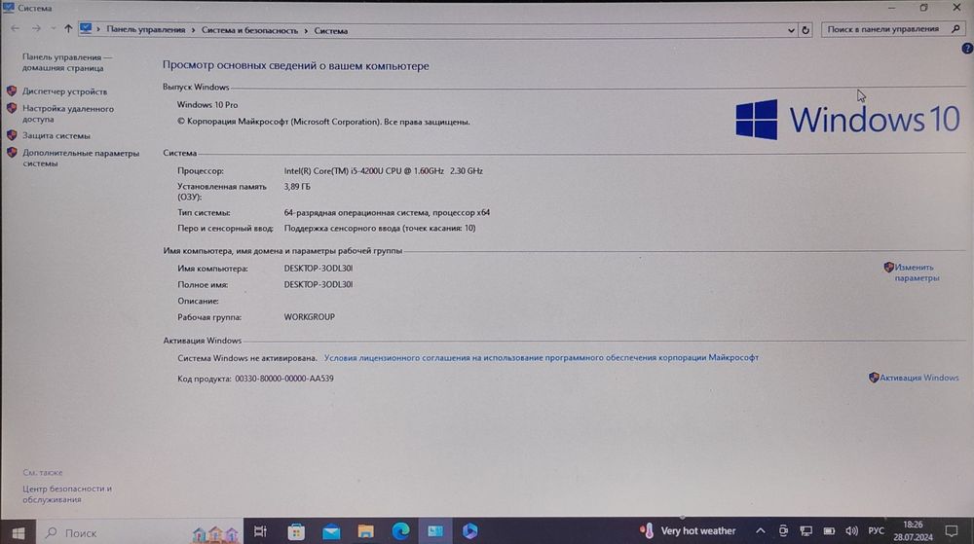Click 'Активация Windows' link
Viewport: 974px width, 544px height.
click(918, 378)
